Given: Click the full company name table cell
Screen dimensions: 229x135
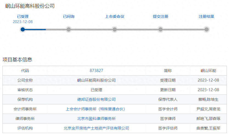Looking at the screenshot, I should (96, 80).
